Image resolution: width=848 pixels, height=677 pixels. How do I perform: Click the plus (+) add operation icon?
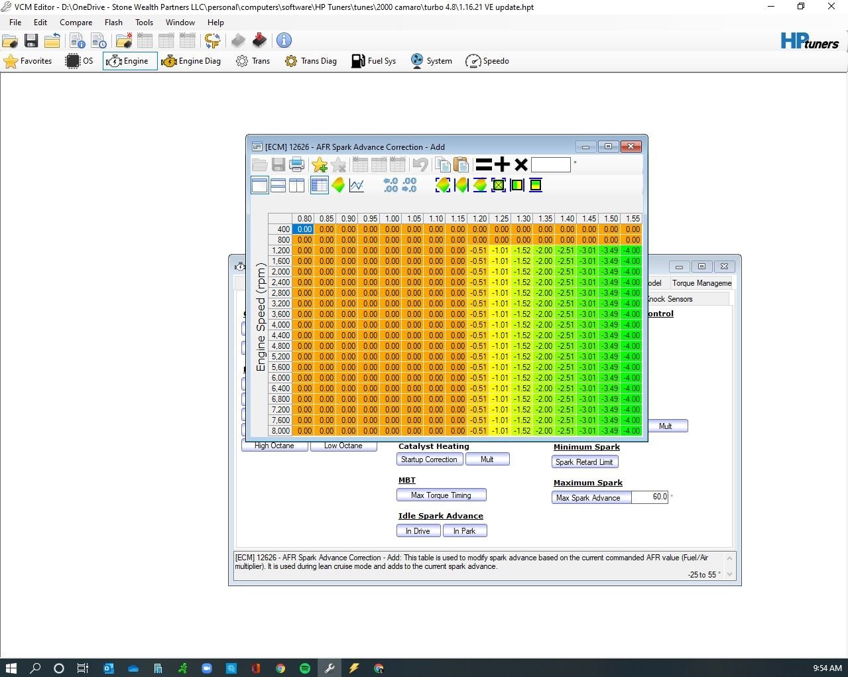pyautogui.click(x=503, y=164)
